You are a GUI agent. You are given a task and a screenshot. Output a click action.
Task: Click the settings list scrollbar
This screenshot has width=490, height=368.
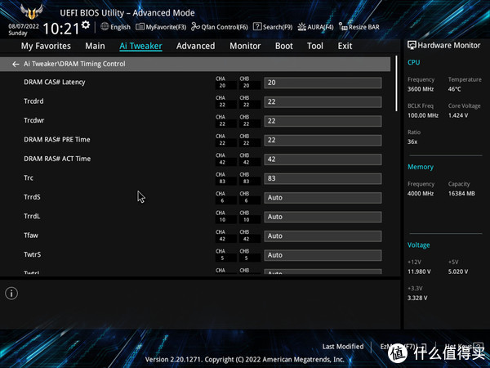coord(397,83)
